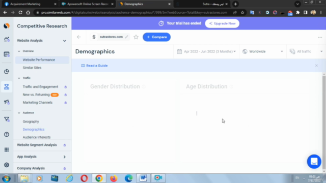Click the lock icon beside Website Segment Analysis
326x183 pixels.
tap(65, 145)
